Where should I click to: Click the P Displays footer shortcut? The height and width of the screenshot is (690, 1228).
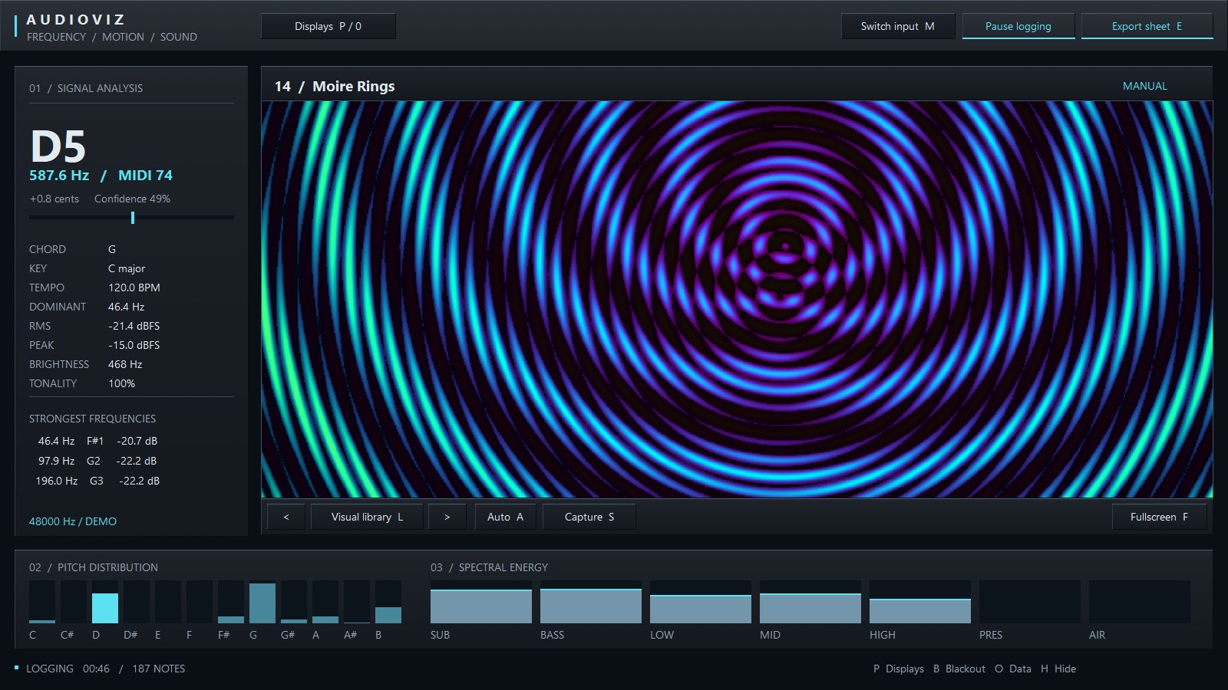(x=899, y=669)
